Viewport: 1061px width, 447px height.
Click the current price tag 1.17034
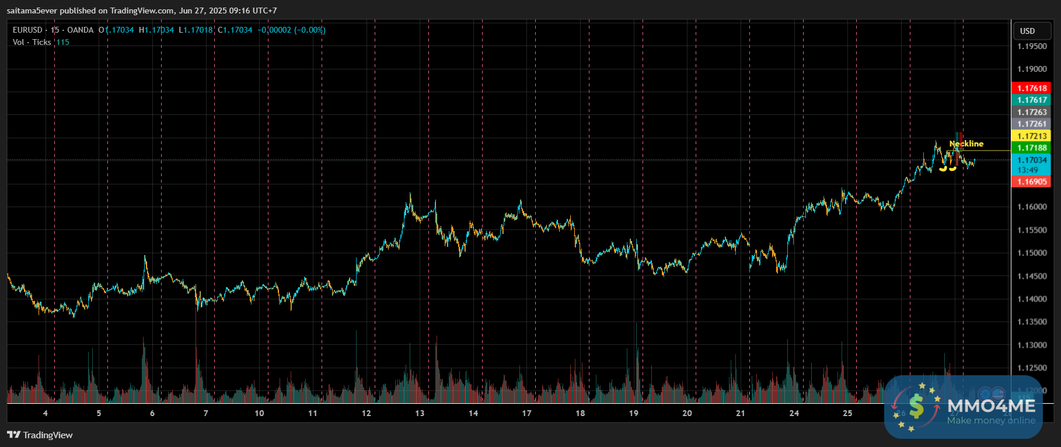(x=1031, y=160)
